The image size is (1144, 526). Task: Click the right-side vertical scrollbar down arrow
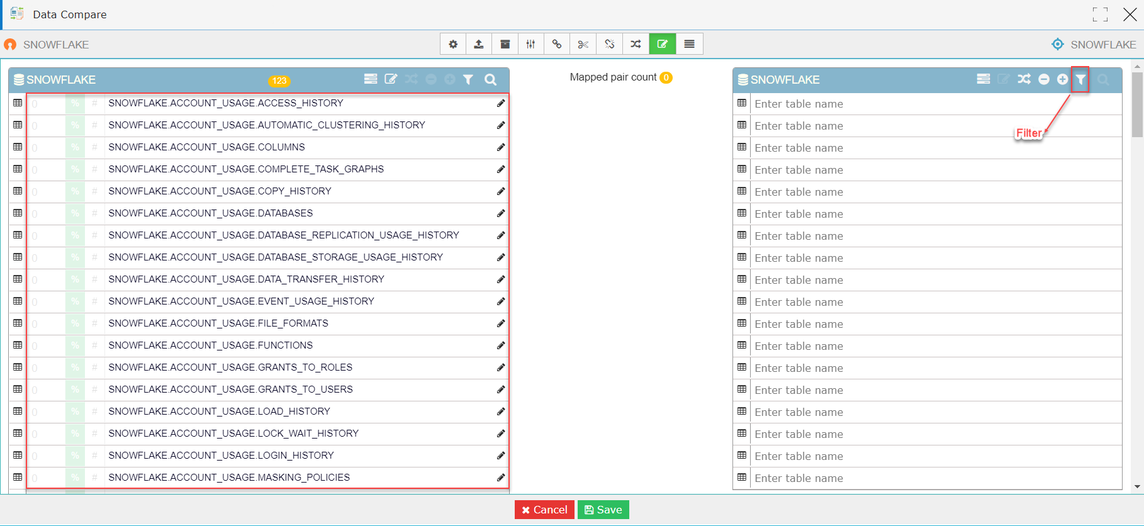[x=1137, y=486]
